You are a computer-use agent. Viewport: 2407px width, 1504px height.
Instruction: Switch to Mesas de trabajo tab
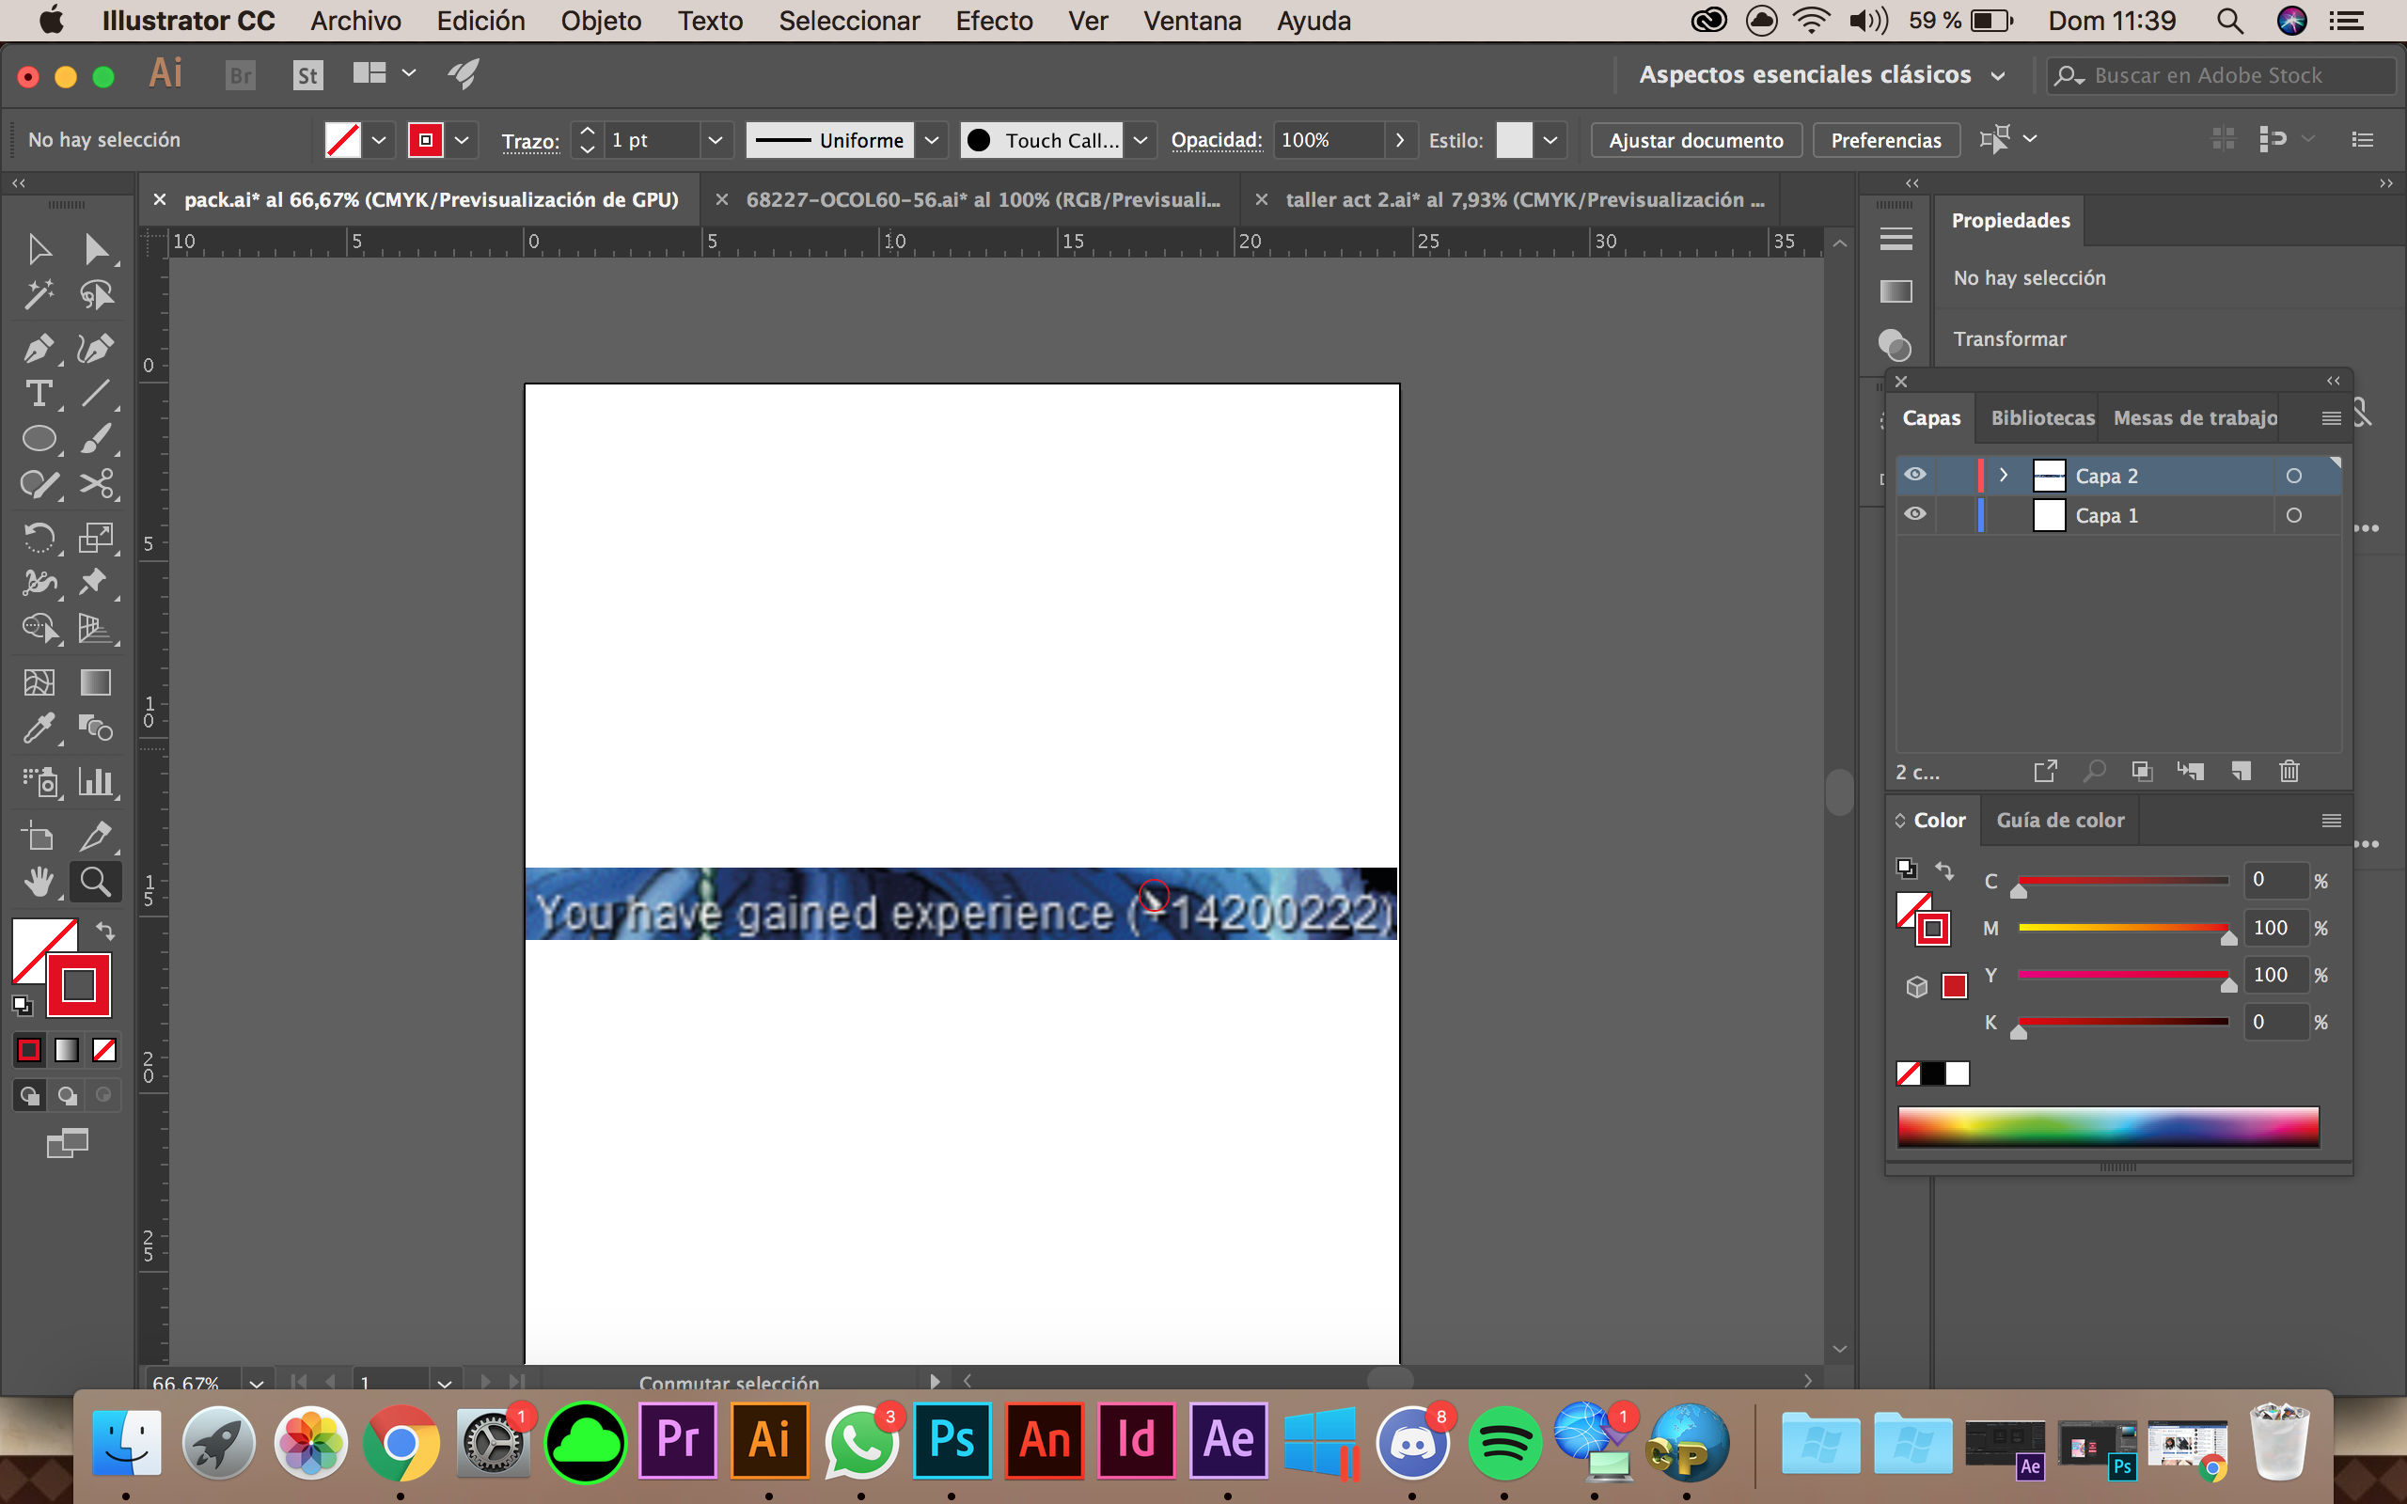pos(2195,417)
